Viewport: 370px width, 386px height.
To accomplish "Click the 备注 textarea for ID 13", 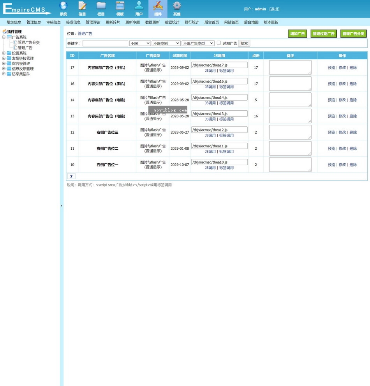I will click(x=290, y=116).
